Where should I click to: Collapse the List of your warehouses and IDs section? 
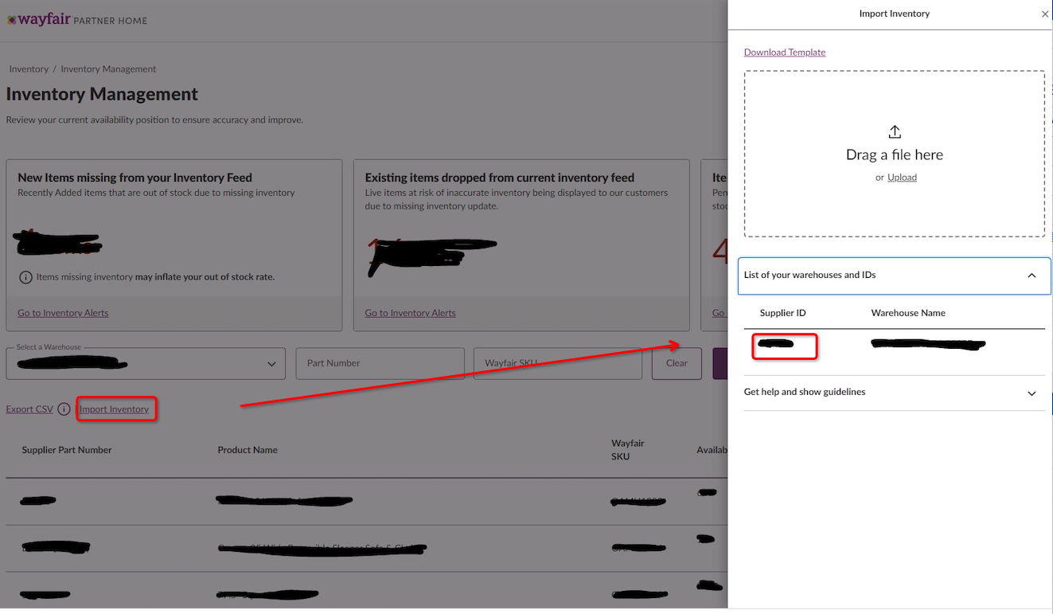tap(1032, 275)
